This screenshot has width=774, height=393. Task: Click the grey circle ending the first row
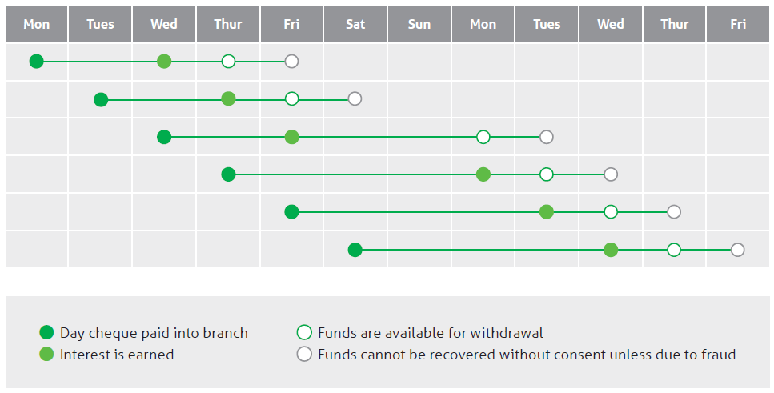(x=291, y=61)
